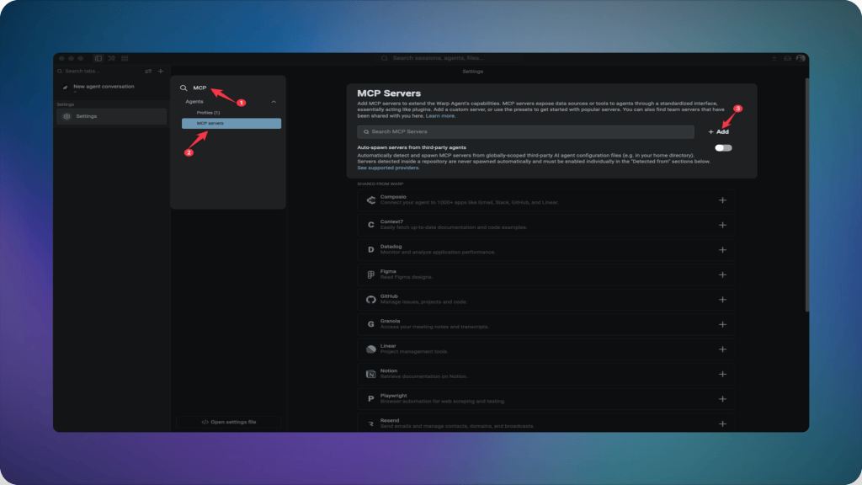Click the Composio logo icon
The width and height of the screenshot is (862, 485).
click(371, 200)
